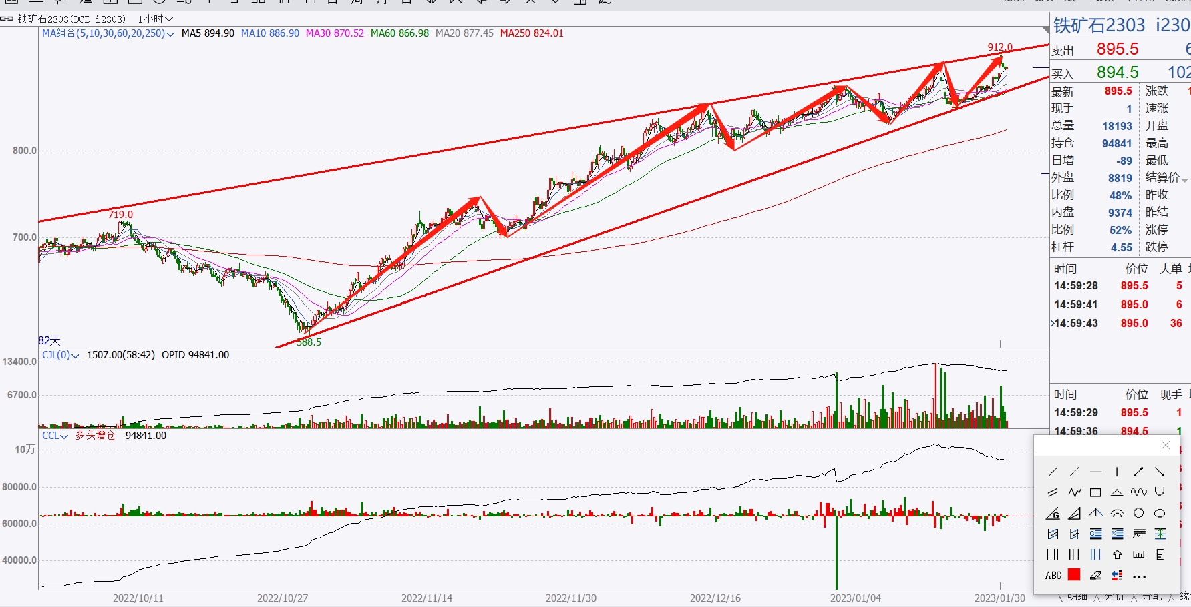Select the U-shaped curve drawing tool

pyautogui.click(x=1160, y=492)
